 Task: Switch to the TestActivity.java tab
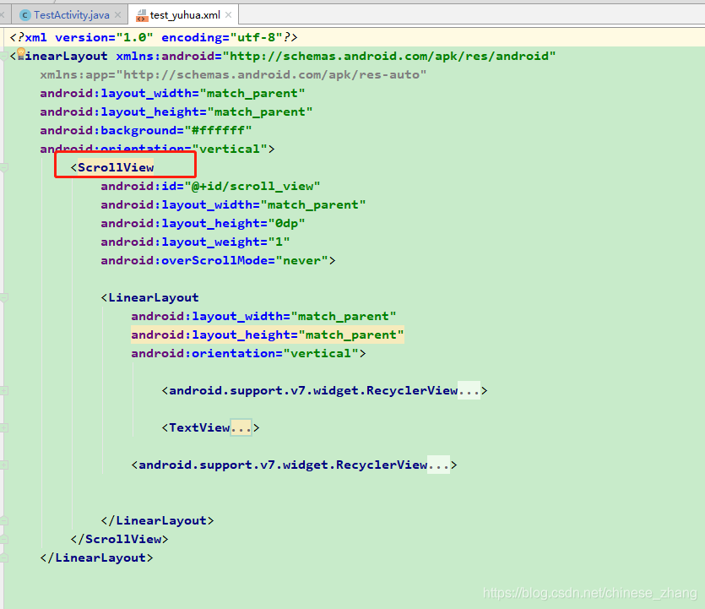71,15
